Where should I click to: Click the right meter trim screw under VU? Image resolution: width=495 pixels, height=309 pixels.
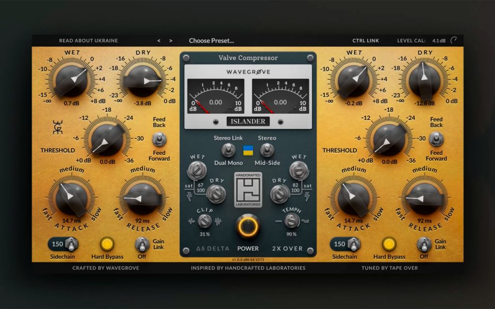[280, 122]
